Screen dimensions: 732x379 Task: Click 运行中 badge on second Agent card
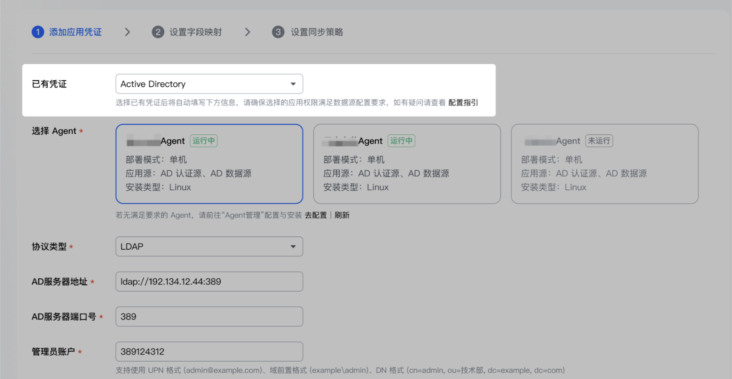tap(401, 141)
